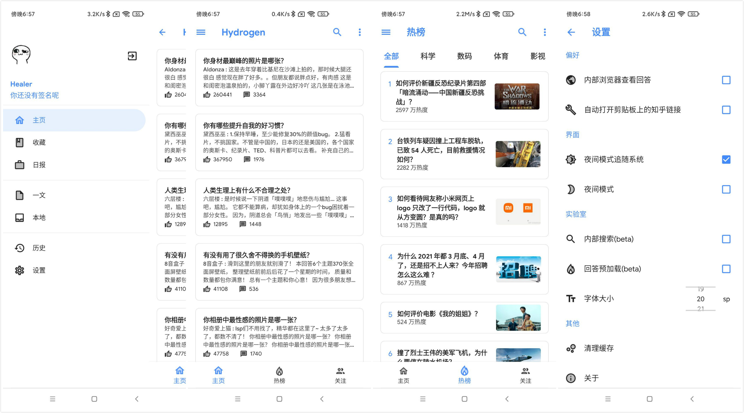Open hot item 4 about 招聘 difficulties
The width and height of the screenshot is (744, 413).
[x=464, y=270]
